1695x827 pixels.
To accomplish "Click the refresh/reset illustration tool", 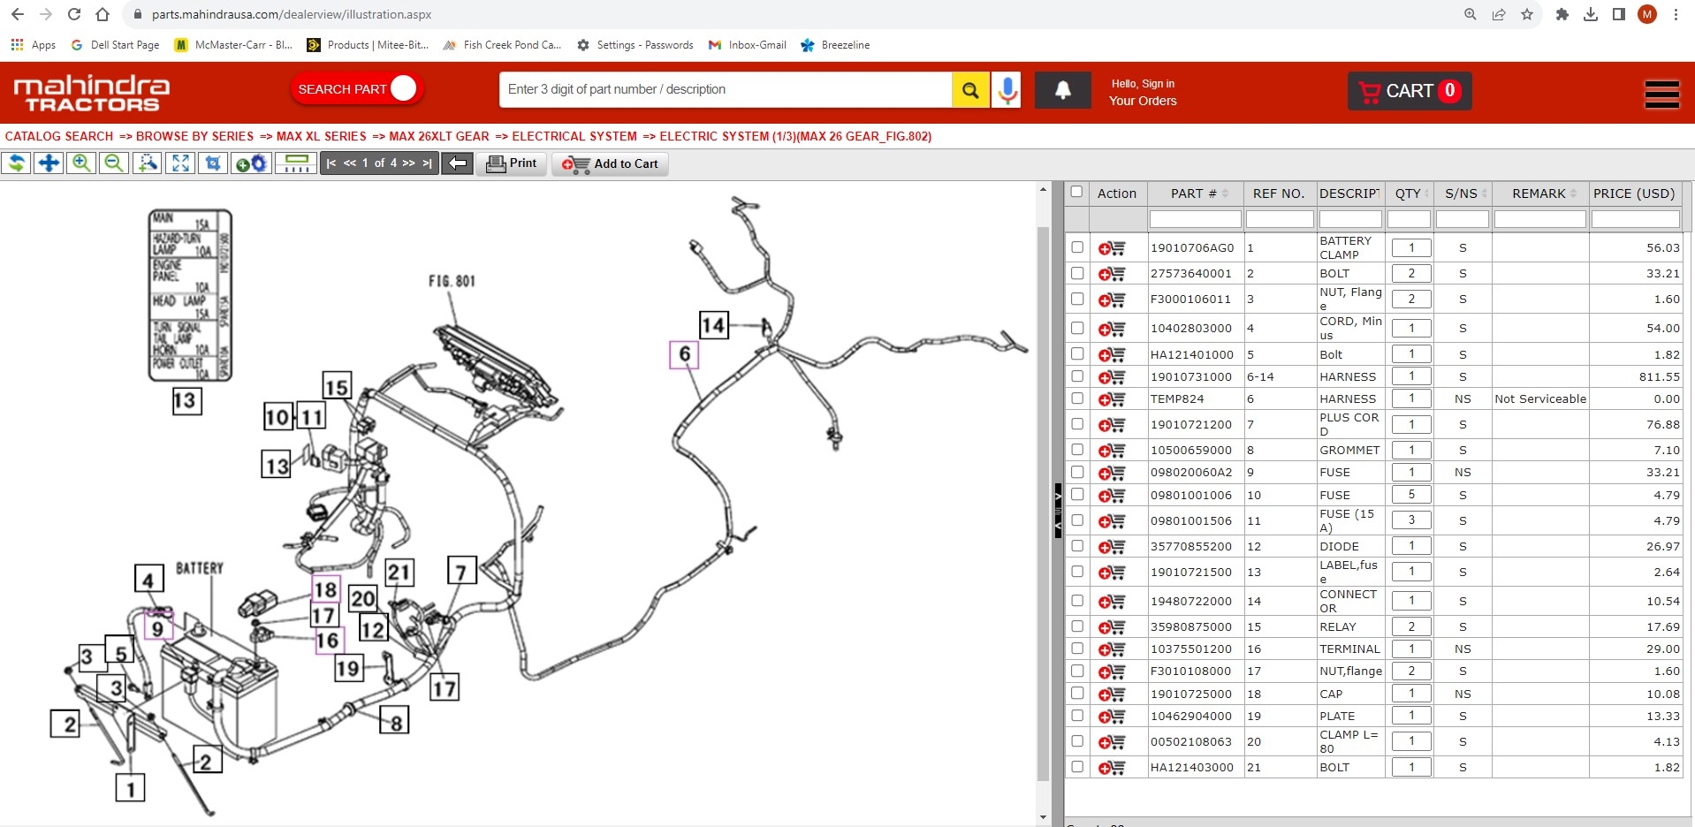I will pyautogui.click(x=16, y=163).
